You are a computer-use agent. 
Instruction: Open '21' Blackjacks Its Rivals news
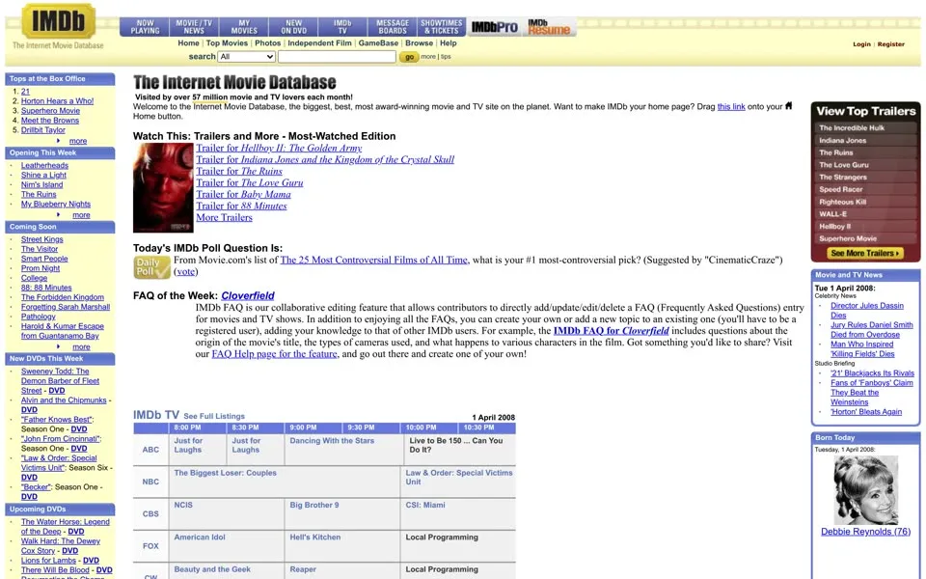(872, 373)
